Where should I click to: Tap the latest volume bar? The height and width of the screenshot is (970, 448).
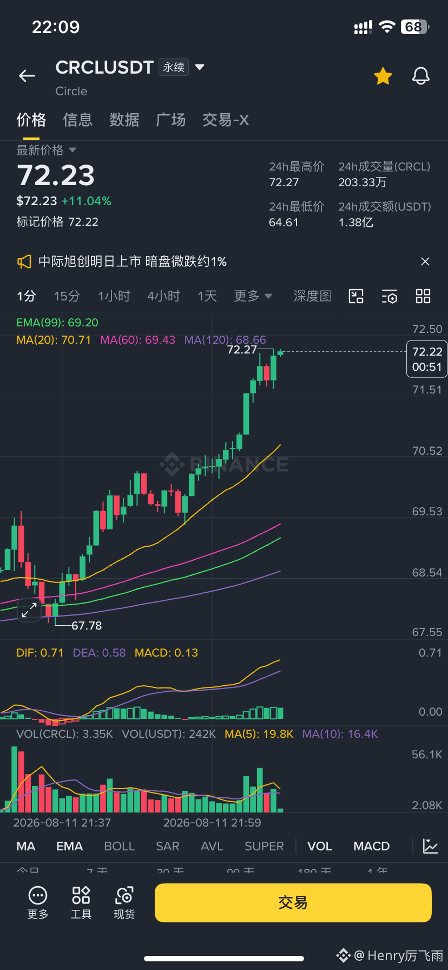click(x=280, y=810)
